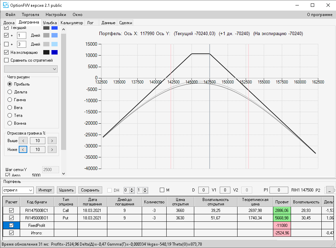The width and height of the screenshot is (336, 248).
Task: Switch to the Калькулятор tab
Action: tap(72, 23)
